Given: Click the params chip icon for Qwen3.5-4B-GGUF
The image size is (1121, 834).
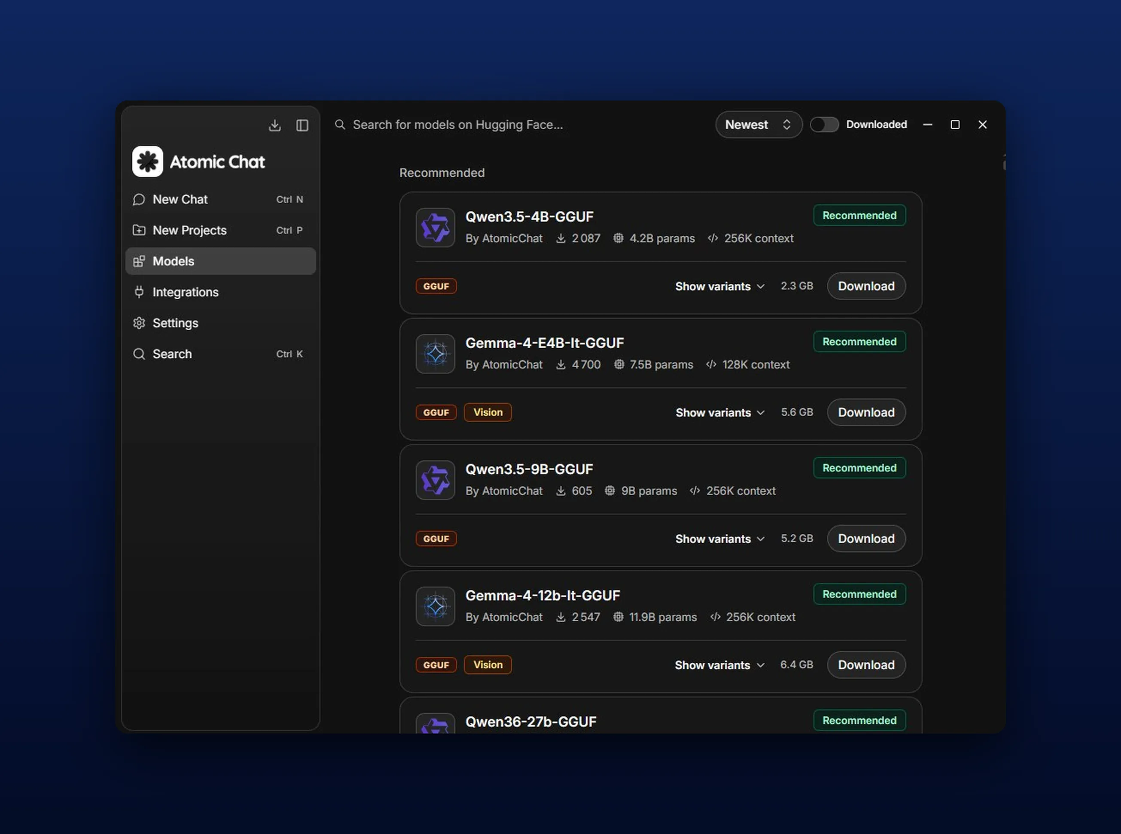Looking at the screenshot, I should click(x=618, y=238).
